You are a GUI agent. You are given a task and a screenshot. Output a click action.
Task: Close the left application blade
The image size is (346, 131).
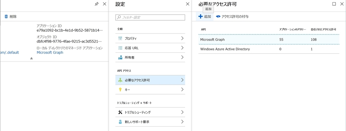(105, 4)
